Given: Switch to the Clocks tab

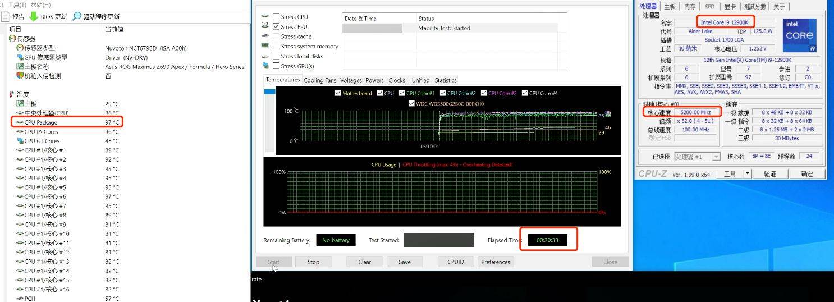Looking at the screenshot, I should [397, 80].
